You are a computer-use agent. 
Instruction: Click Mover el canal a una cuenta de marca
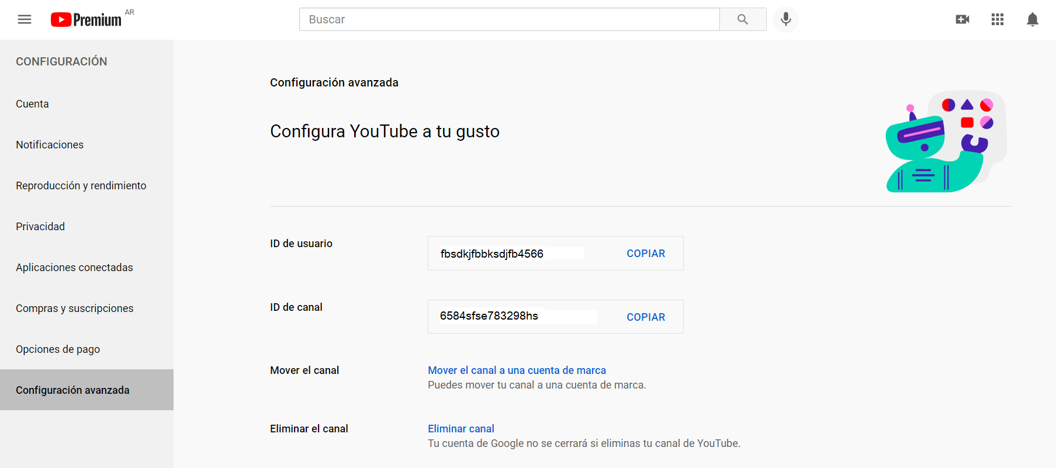coord(517,370)
